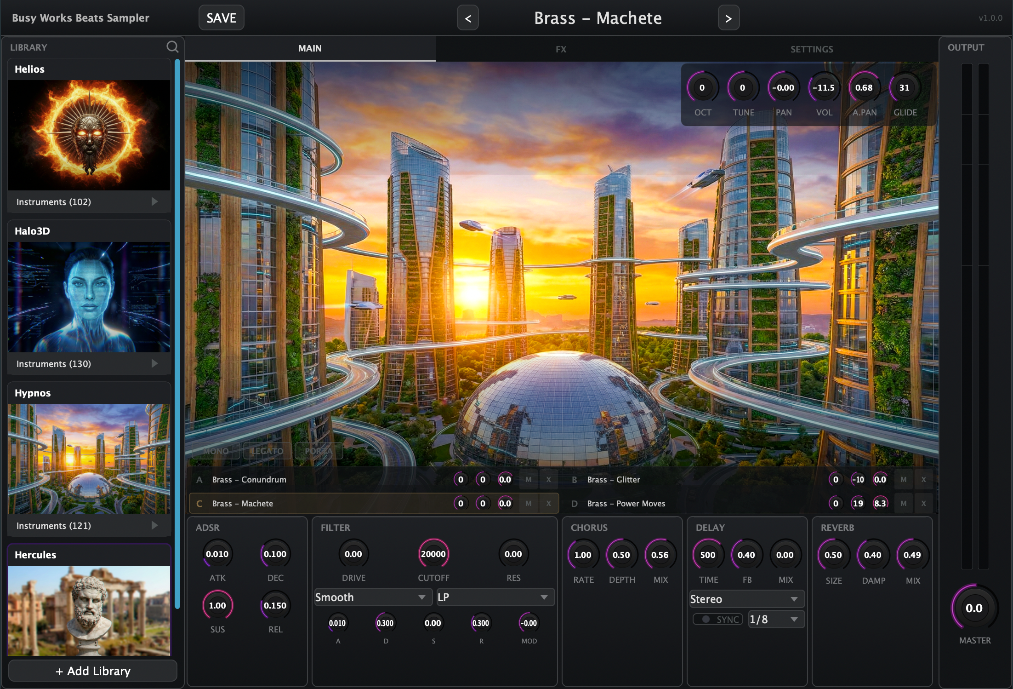Viewport: 1013px width, 689px height.
Task: Click the SAVE button
Action: [x=221, y=18]
